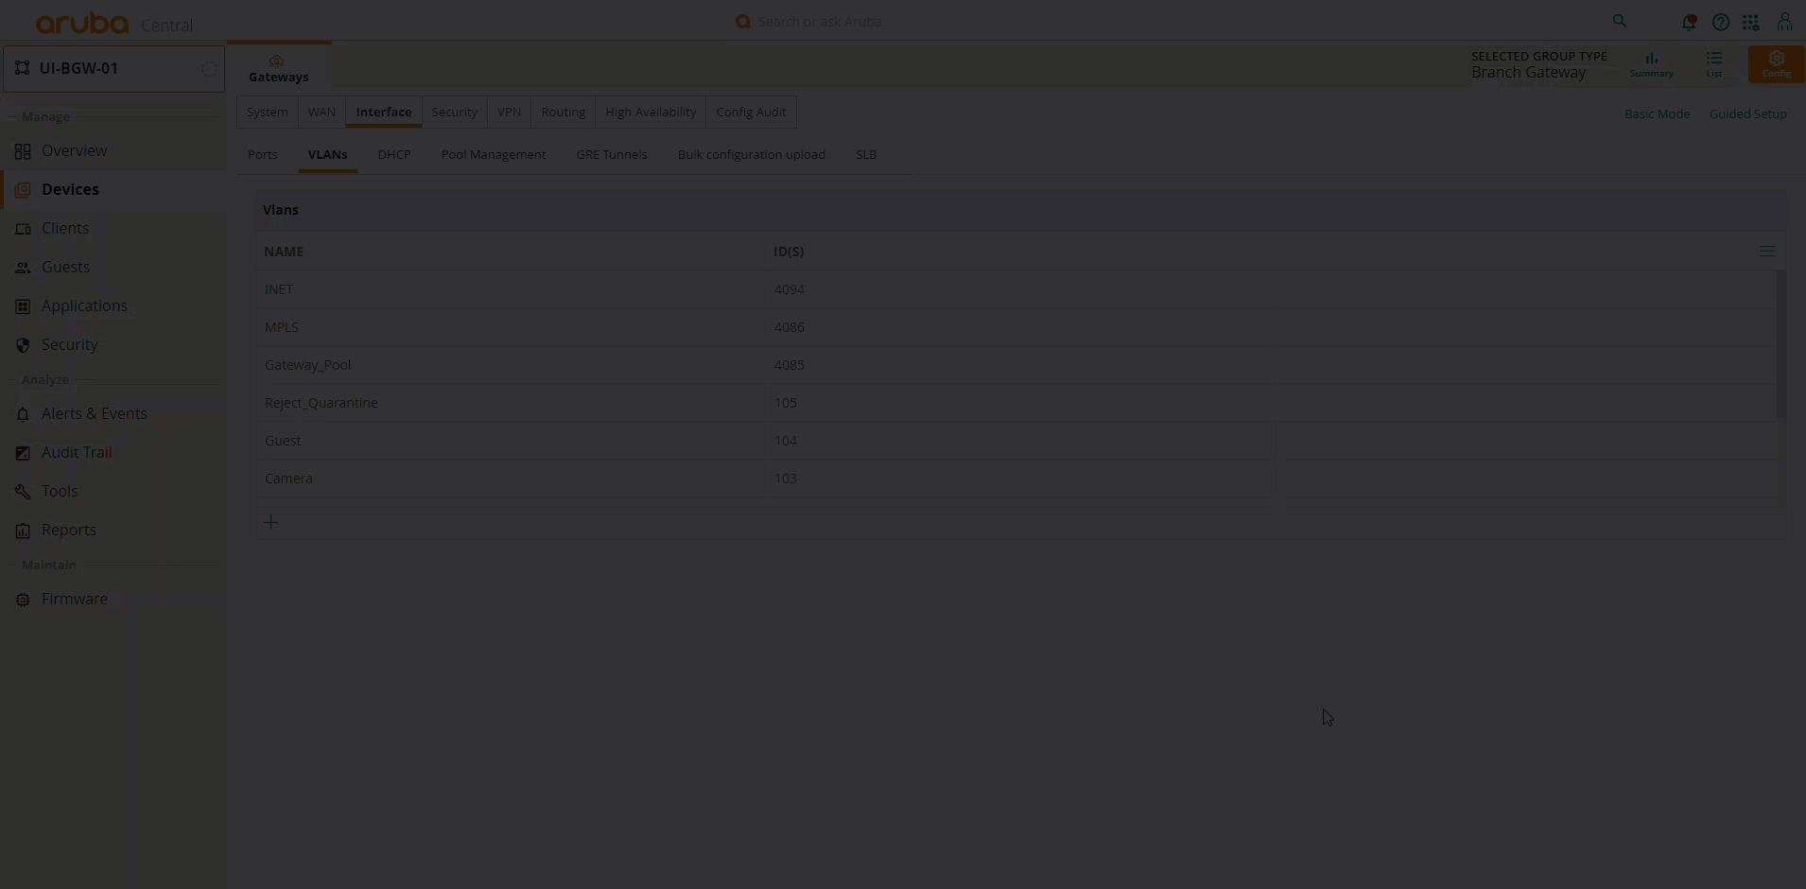Open the VLAN table column options menu
This screenshot has width=1806, height=889.
[1766, 252]
